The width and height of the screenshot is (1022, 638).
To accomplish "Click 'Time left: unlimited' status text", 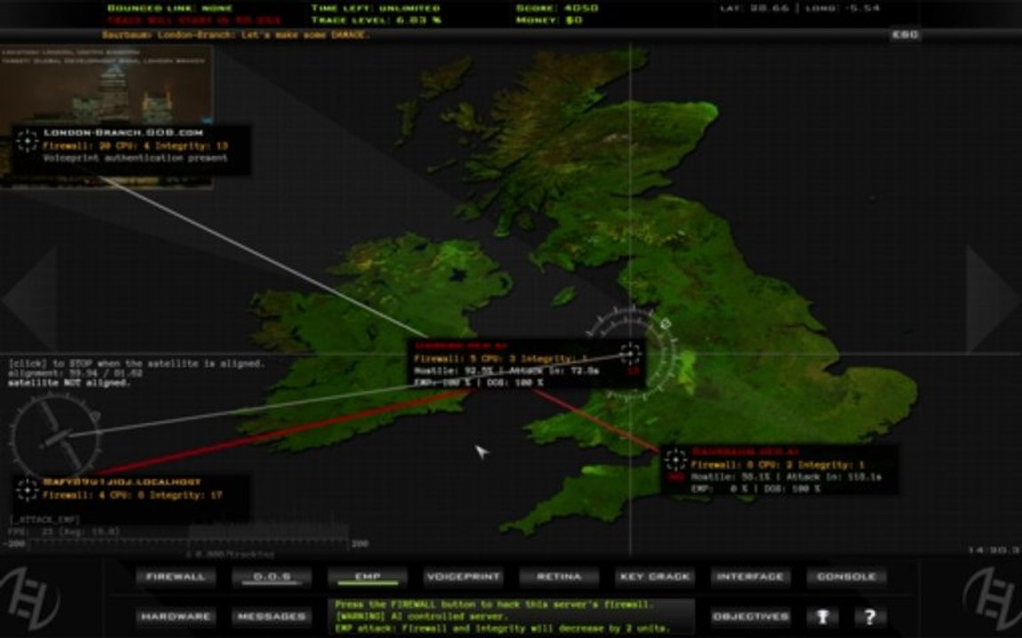I will point(375,9).
